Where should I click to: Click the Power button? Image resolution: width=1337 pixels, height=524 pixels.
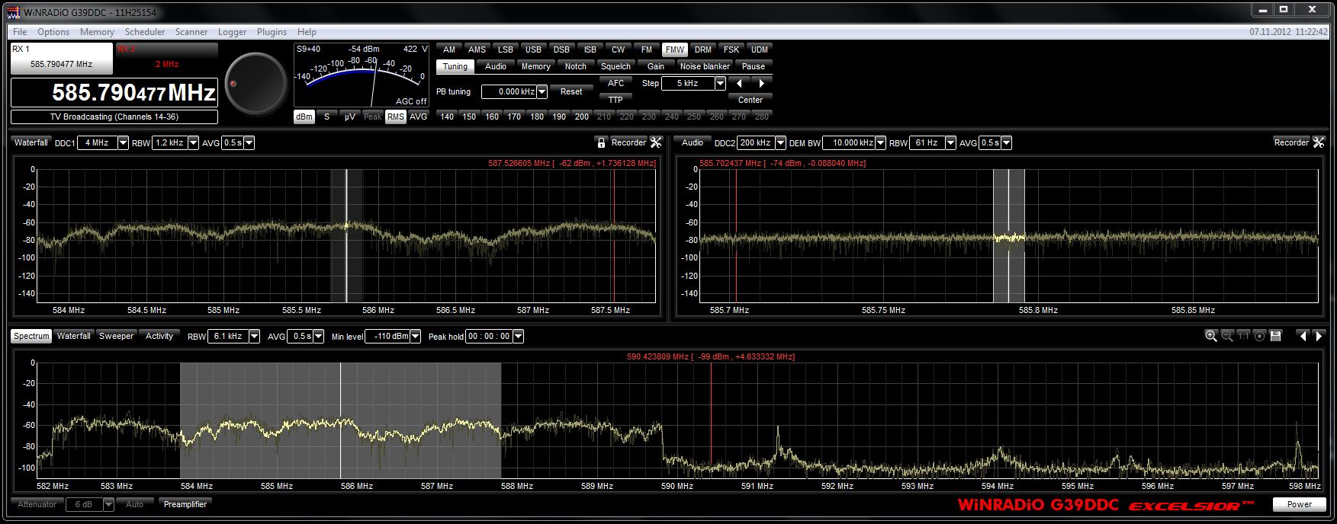(1300, 504)
